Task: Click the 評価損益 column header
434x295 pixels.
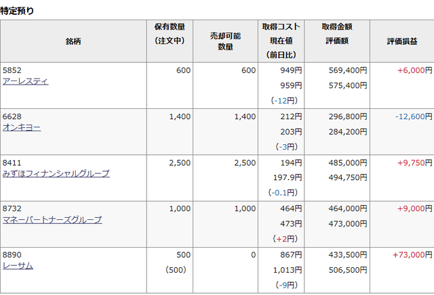Action: point(401,41)
